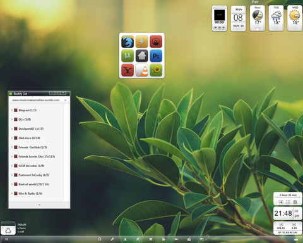The width and height of the screenshot is (303, 243).
Task: Open the wrench tool in bottom dock
Action: click(x=112, y=239)
